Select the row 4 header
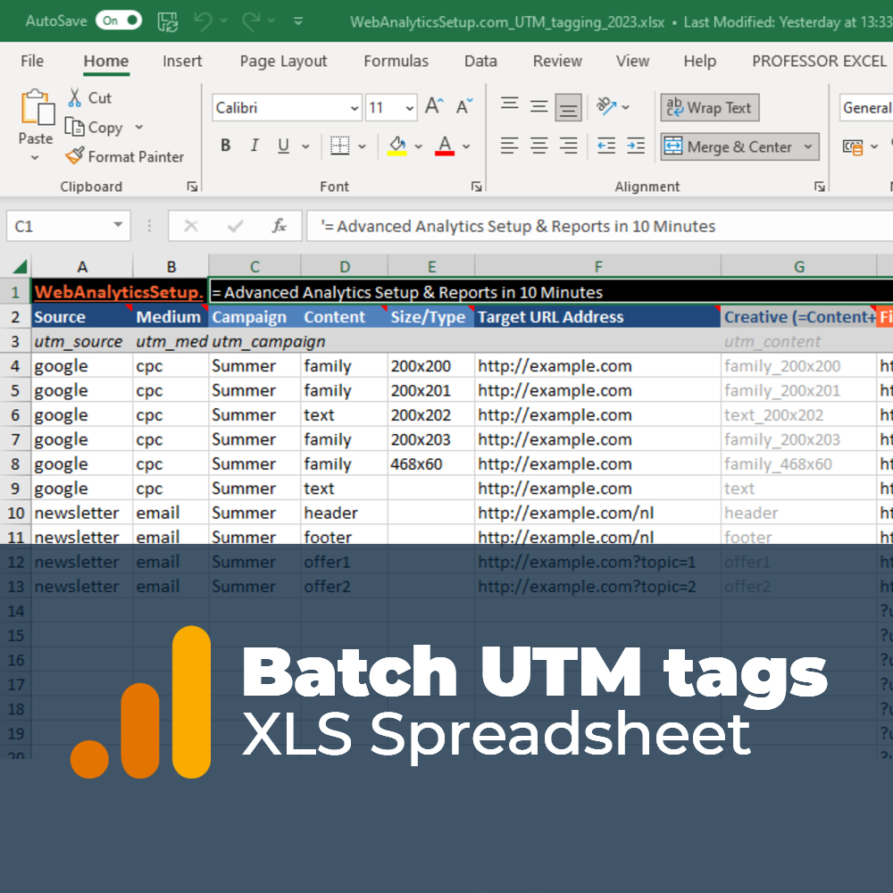Viewport: 893px width, 893px height. 15,365
